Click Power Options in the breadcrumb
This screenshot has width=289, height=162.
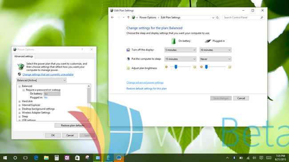148,17
